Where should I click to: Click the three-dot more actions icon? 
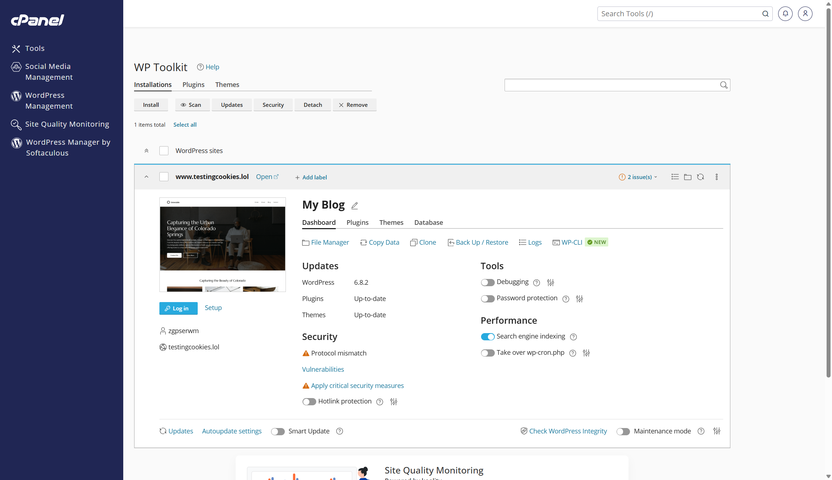[716, 177]
